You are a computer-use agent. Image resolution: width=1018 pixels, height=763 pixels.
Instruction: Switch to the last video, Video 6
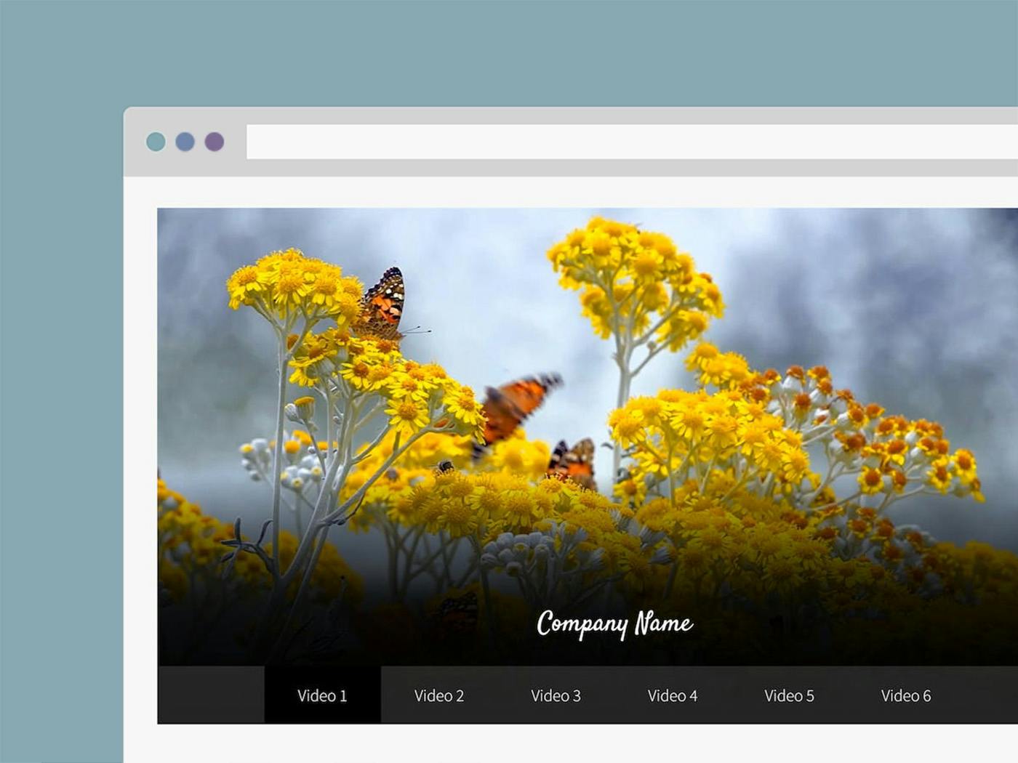(905, 695)
